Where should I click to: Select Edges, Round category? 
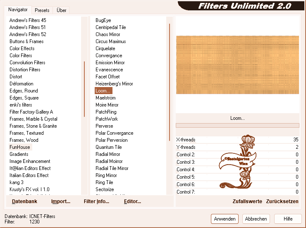(x=24, y=91)
